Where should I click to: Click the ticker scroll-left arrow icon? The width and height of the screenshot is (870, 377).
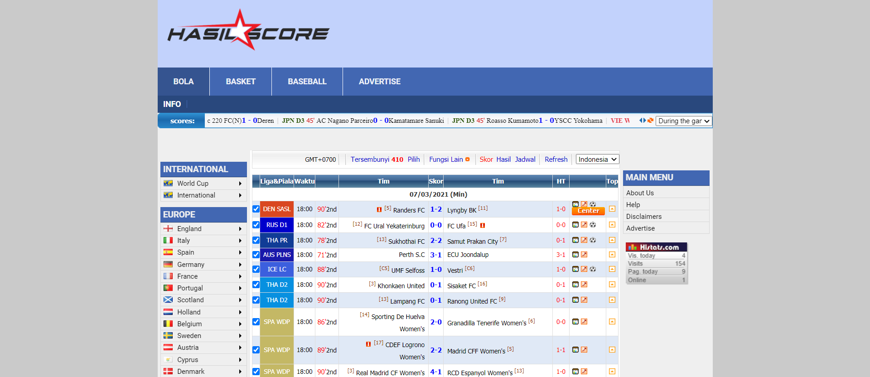pos(641,121)
